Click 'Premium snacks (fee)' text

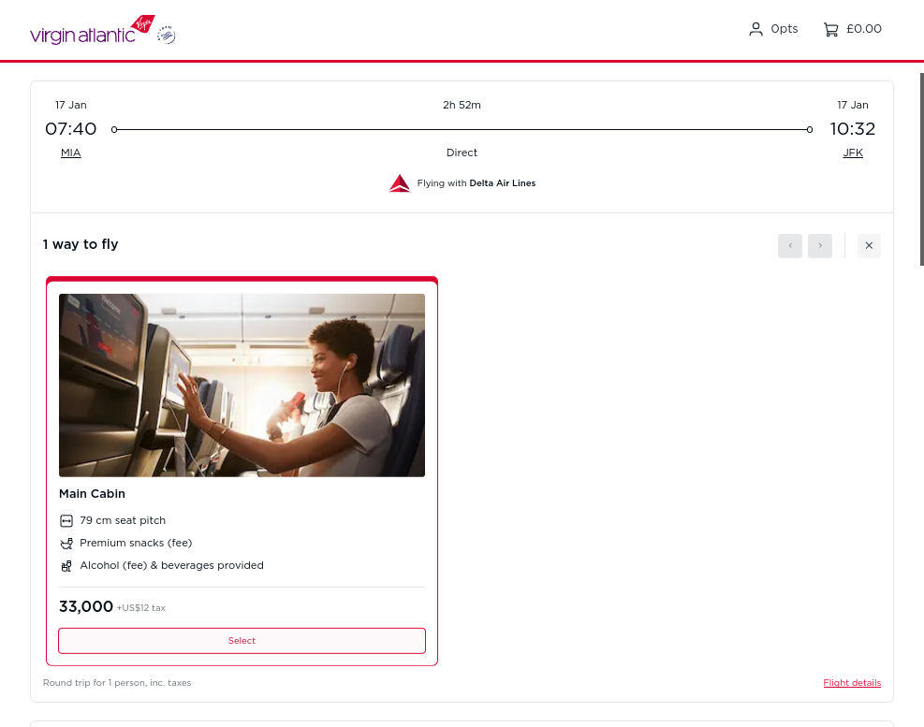pos(136,543)
